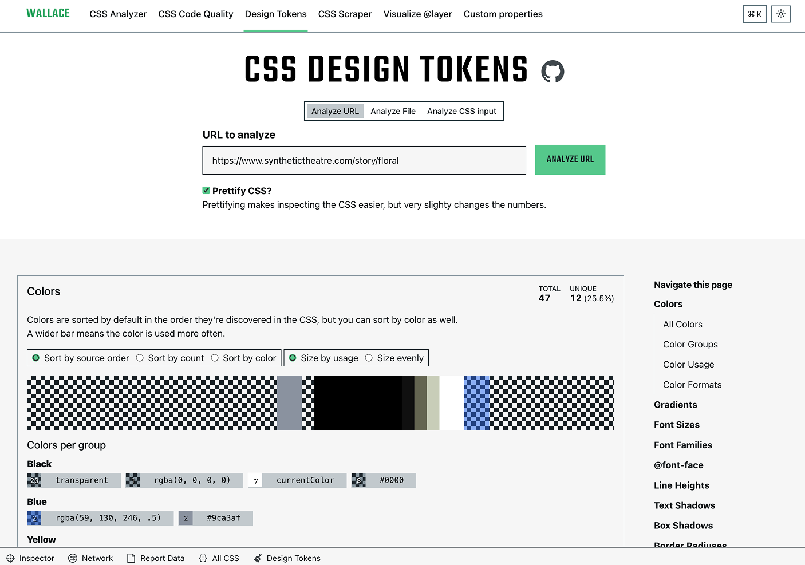The image size is (805, 565).
Task: Open the command palette shortcut button
Action: pyautogui.click(x=754, y=14)
